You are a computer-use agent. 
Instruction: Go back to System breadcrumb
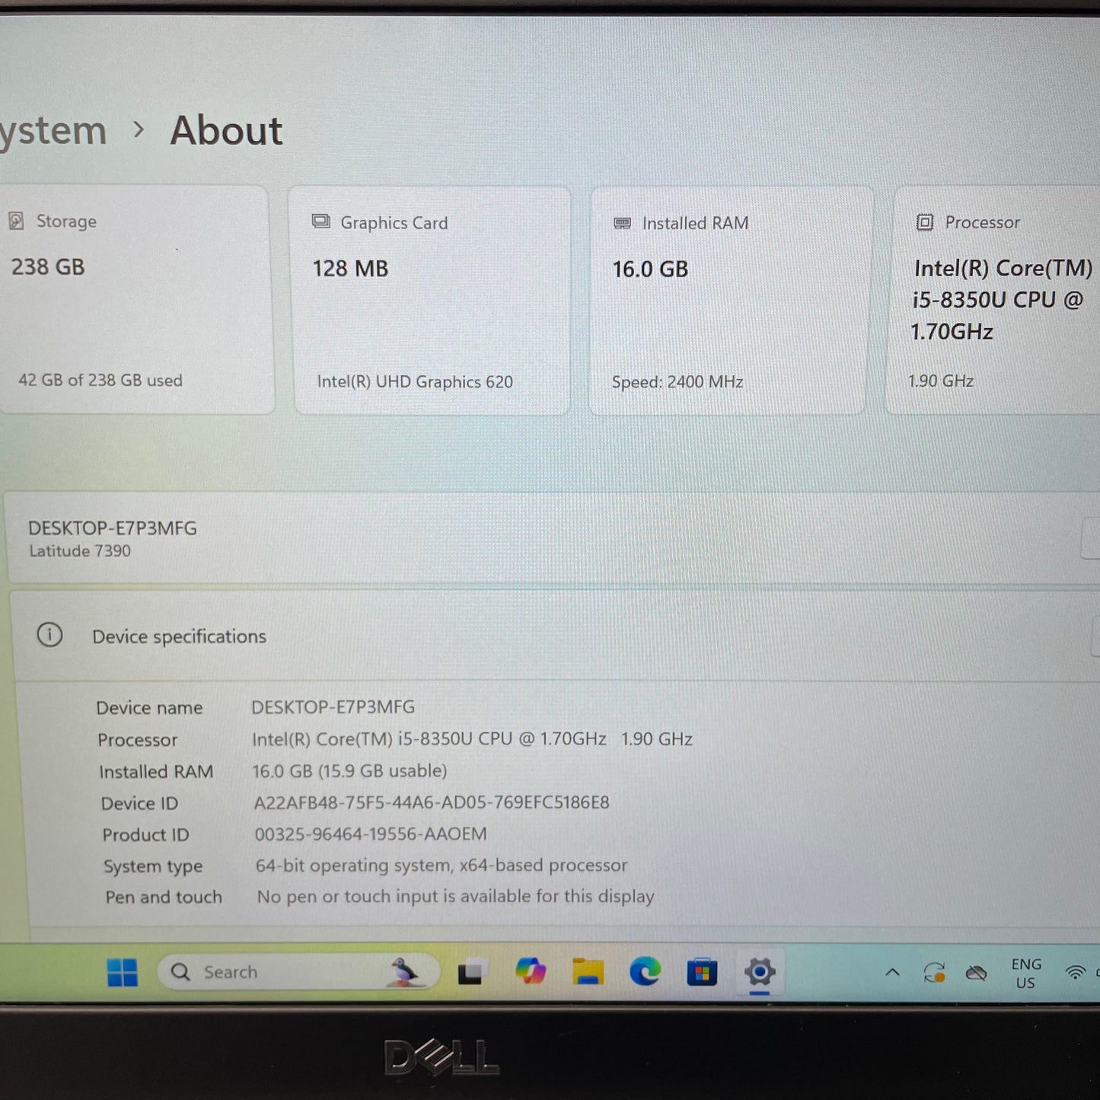52,131
